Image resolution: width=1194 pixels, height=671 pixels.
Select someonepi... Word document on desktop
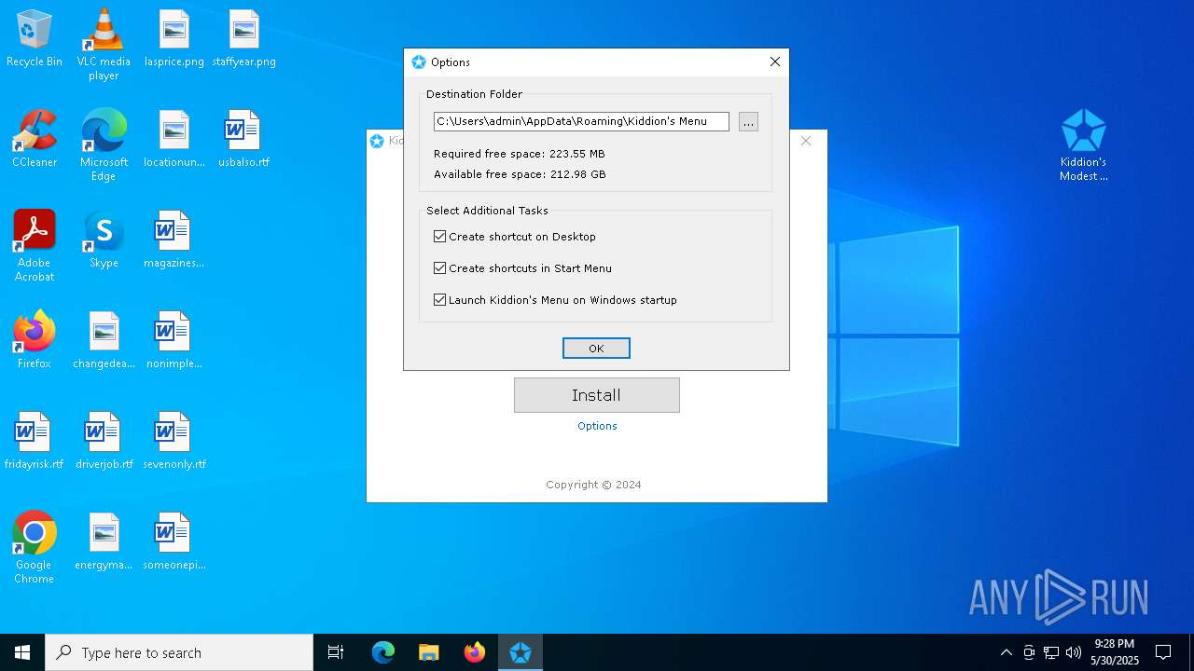point(174,542)
